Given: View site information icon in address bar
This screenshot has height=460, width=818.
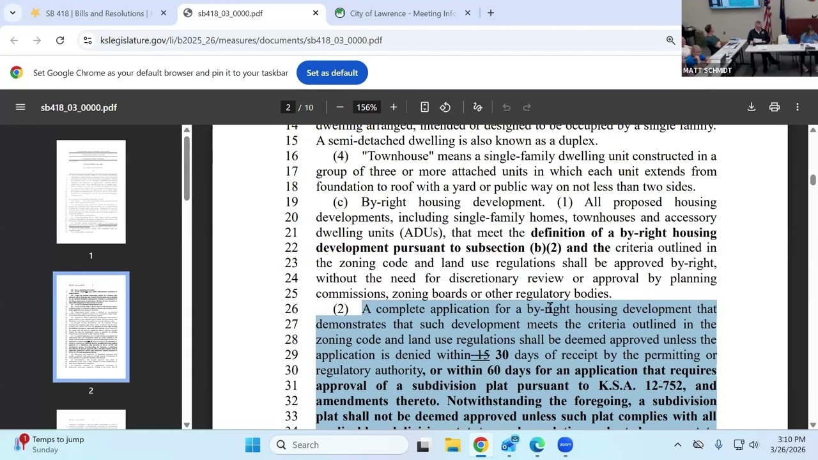Looking at the screenshot, I should (x=88, y=40).
